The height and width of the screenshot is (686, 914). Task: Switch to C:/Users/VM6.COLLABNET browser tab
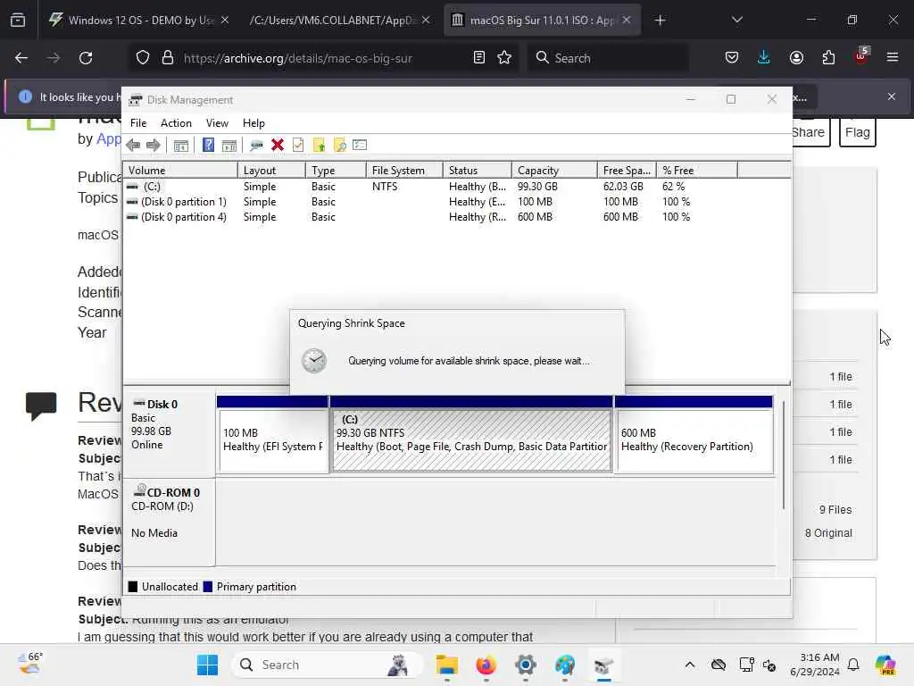coord(338,21)
